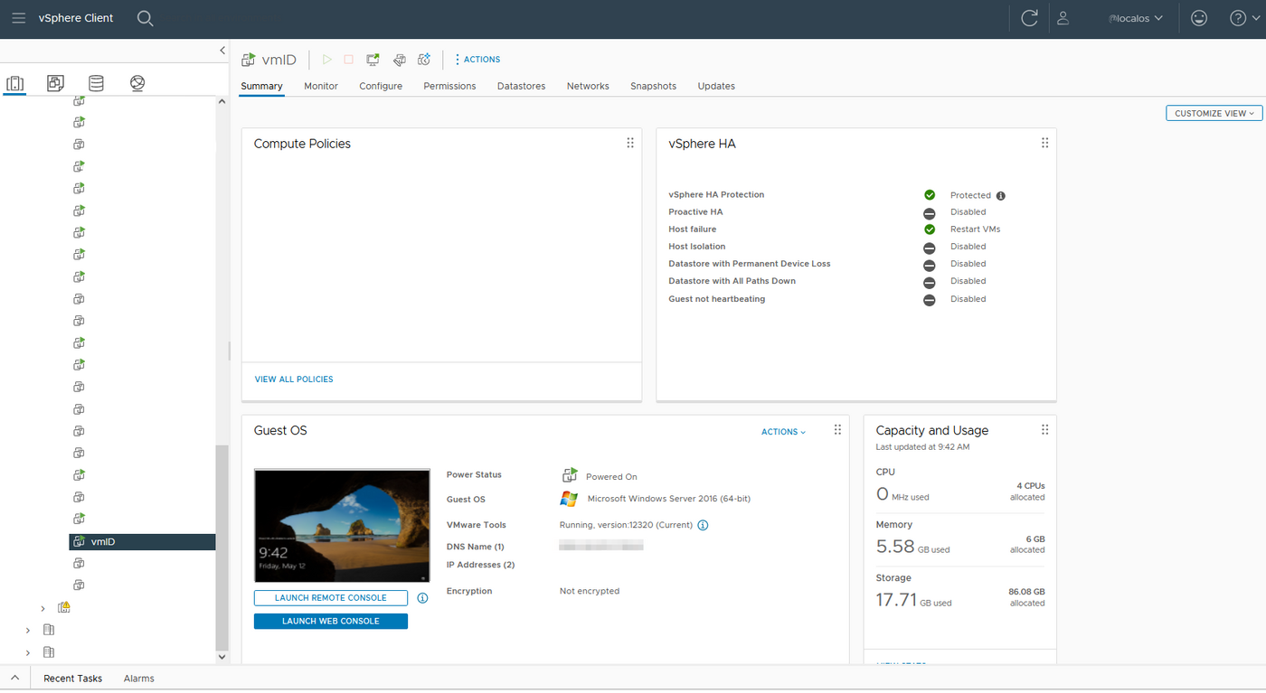Switch to the Snapshots tab
The image size is (1266, 693).
(x=653, y=86)
